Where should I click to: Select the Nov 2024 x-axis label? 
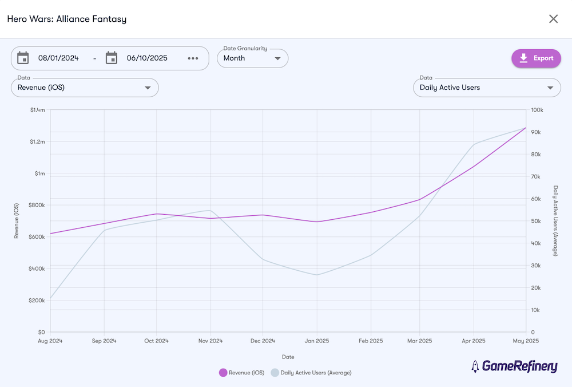coord(210,341)
